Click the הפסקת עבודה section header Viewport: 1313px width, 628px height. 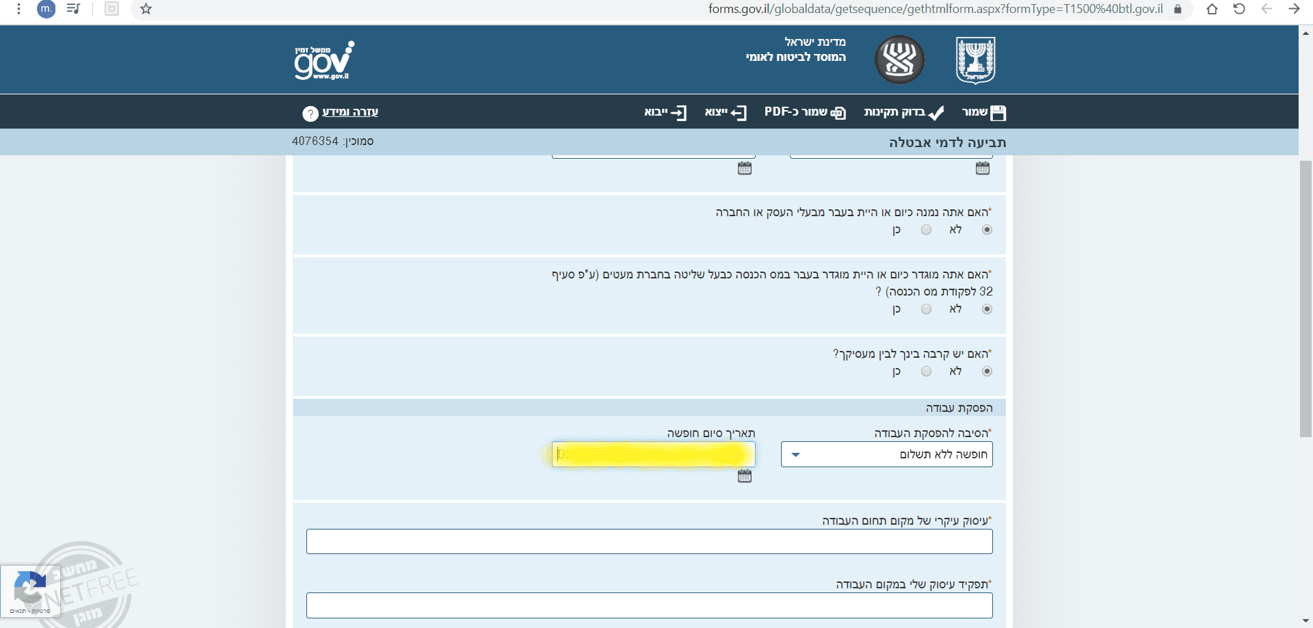pos(650,408)
